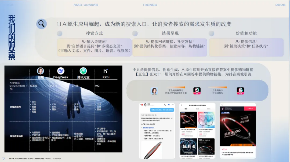
Task: Click the Kimi K logo
Action: click(106, 71)
